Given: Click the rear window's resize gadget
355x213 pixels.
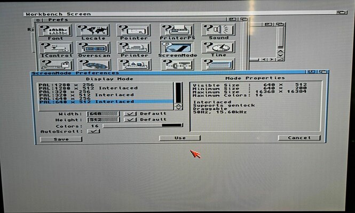Looking at the screenshot, I should (281, 60).
